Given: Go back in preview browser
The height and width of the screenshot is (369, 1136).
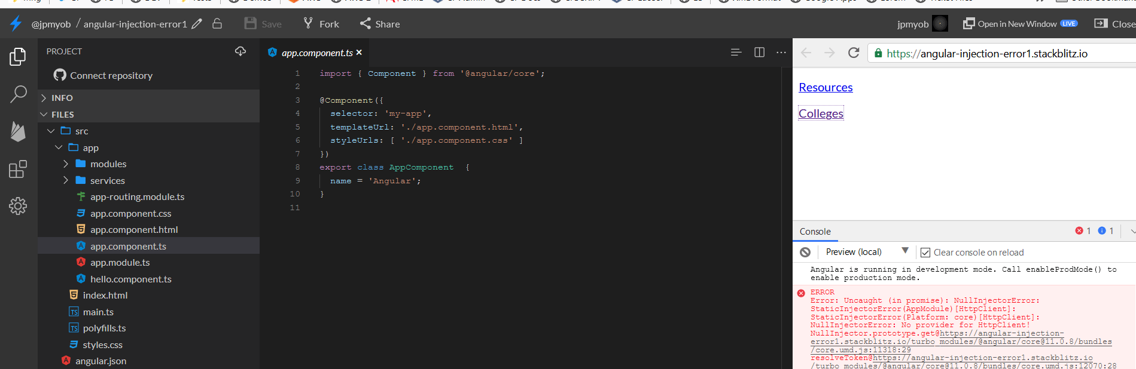Looking at the screenshot, I should 806,53.
